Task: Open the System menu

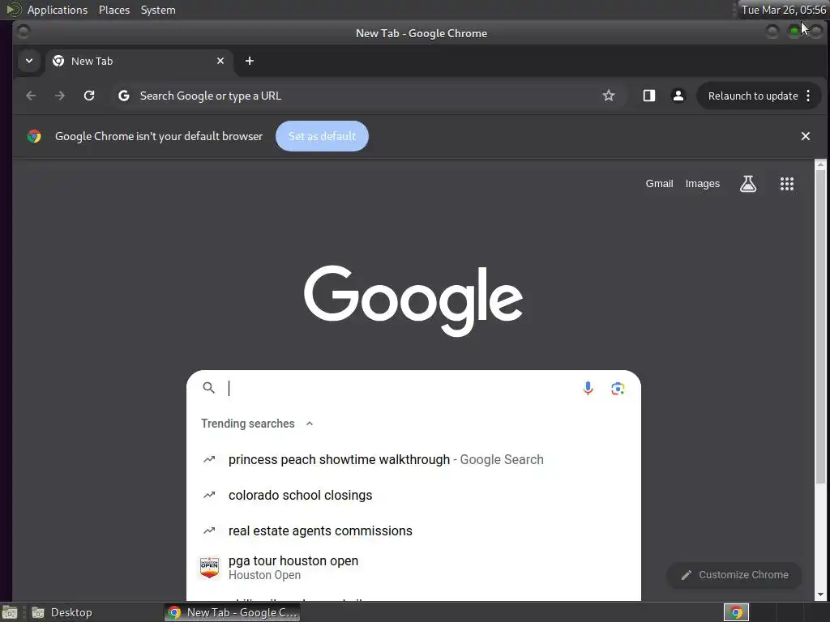Action: point(158,10)
